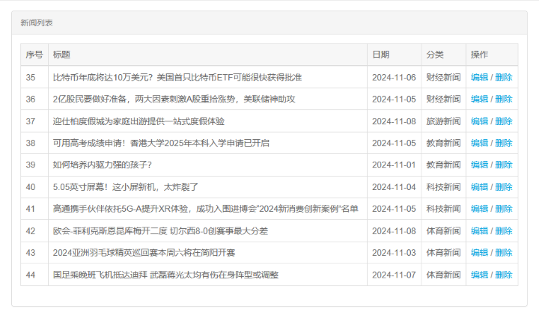539x318 pixels.
Task: Click the 标题 column header
Action: 61,55
